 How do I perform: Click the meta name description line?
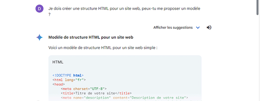coord(124,97)
